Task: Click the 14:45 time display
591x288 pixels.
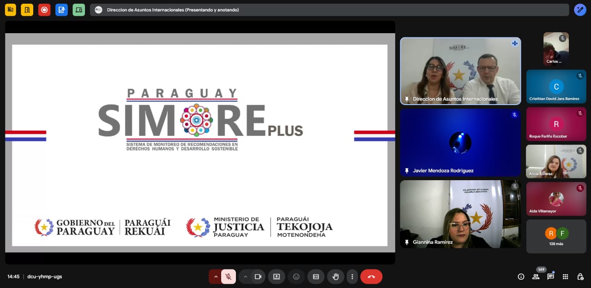Action: [13, 276]
